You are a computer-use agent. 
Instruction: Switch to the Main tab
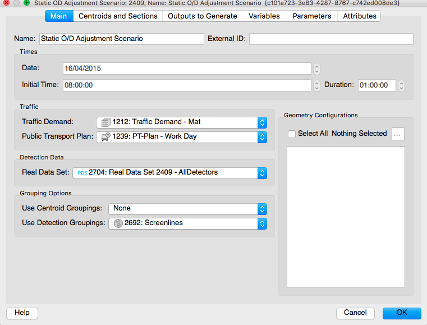click(59, 16)
